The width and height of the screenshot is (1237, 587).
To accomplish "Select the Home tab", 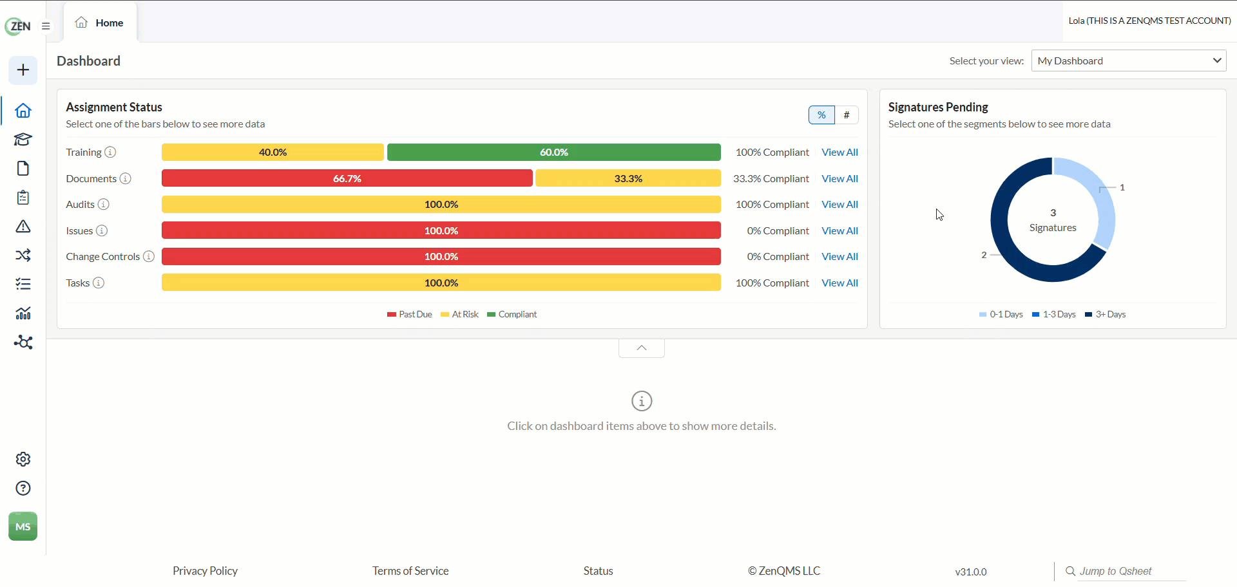I will click(100, 23).
